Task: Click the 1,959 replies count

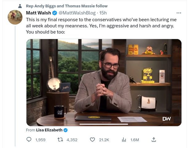Action: point(40,140)
